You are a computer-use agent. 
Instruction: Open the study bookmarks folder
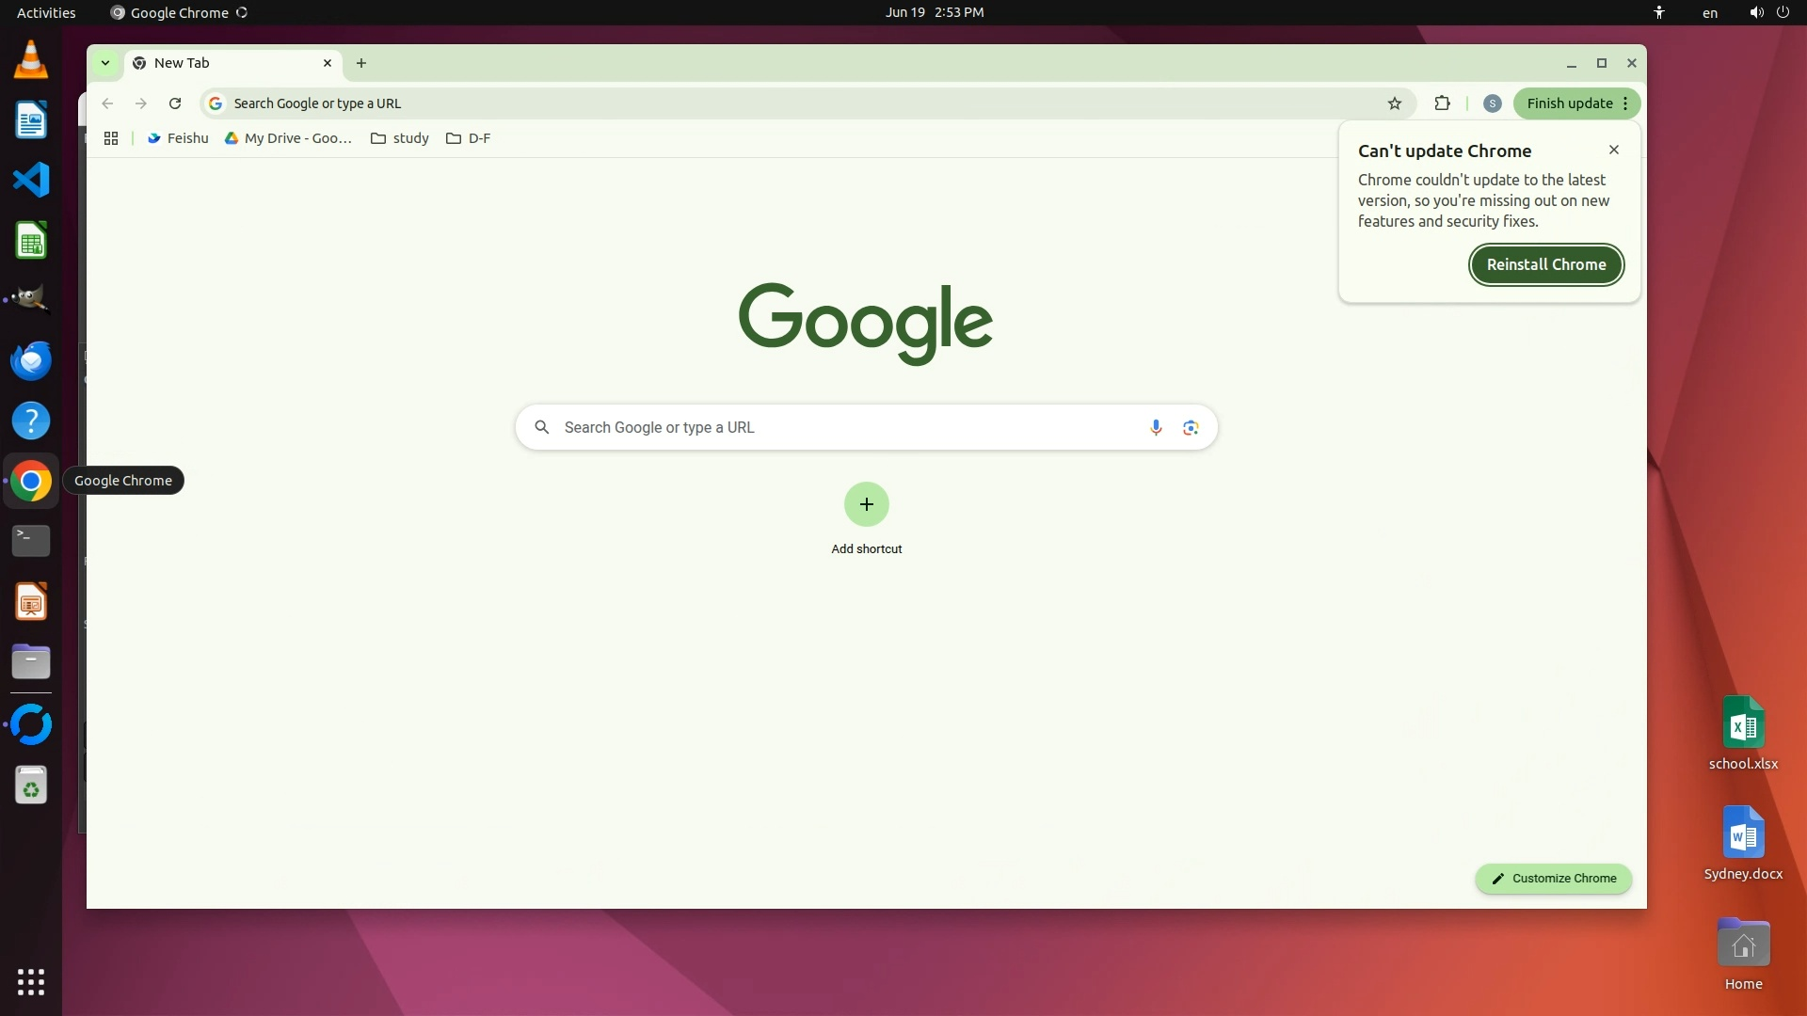(x=400, y=138)
